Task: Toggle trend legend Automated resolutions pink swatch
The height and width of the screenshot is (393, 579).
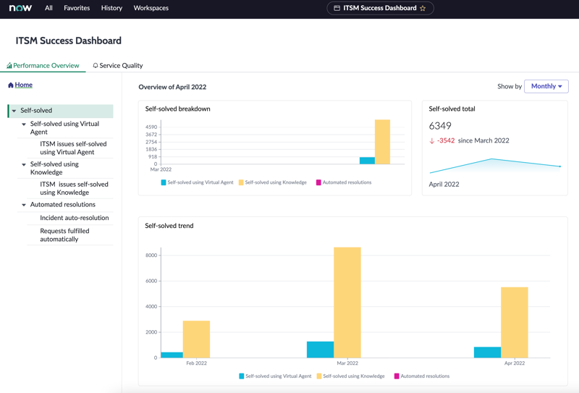Action: click(397, 376)
